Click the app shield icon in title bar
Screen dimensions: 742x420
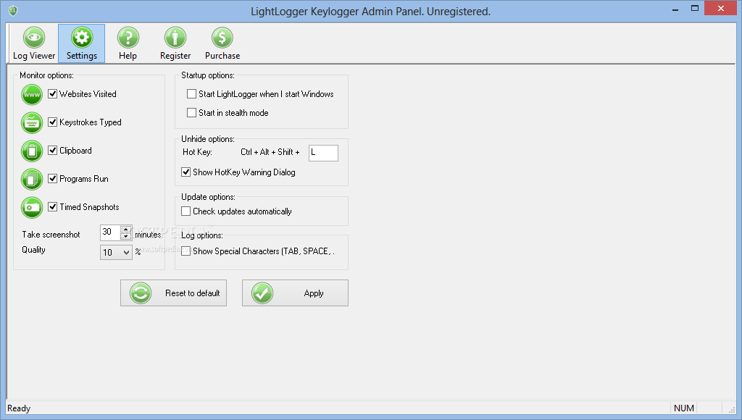13,10
